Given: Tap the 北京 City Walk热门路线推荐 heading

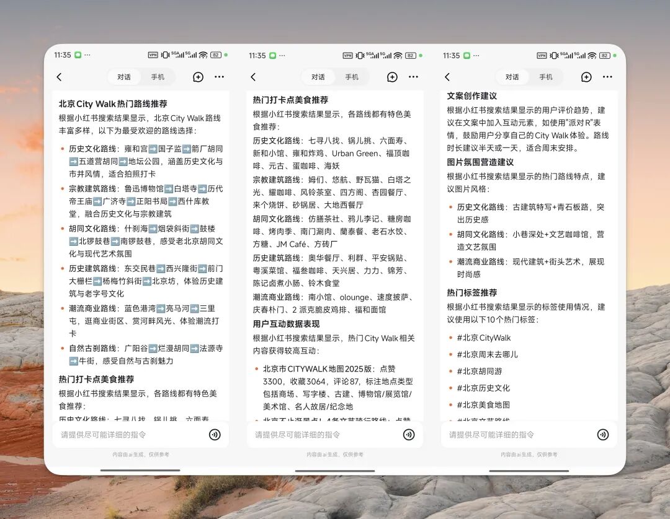Looking at the screenshot, I should (x=113, y=103).
